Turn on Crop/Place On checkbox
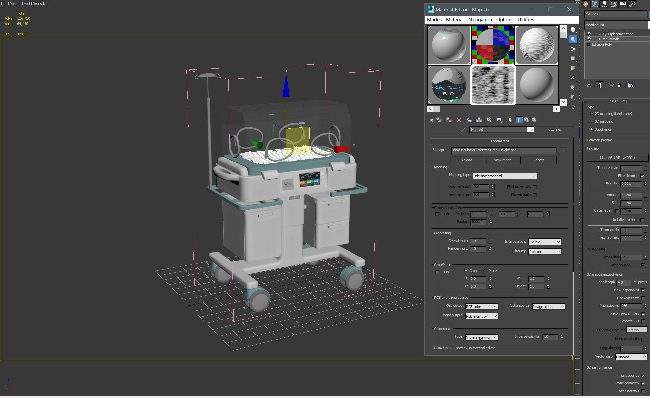 pyautogui.click(x=437, y=273)
